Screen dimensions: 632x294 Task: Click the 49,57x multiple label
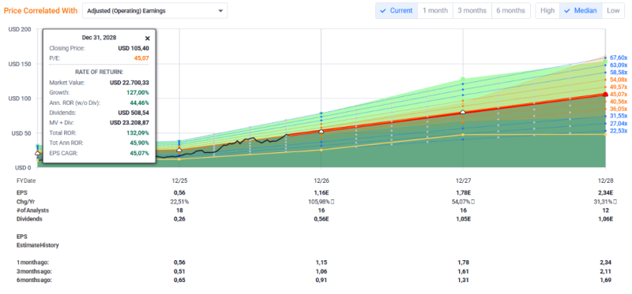pyautogui.click(x=619, y=87)
